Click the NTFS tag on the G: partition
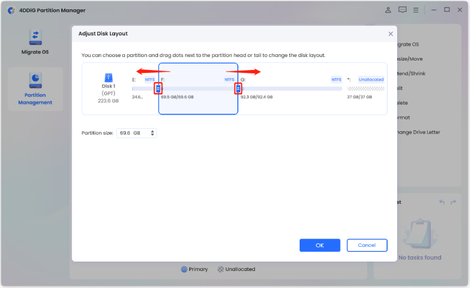 click(336, 79)
